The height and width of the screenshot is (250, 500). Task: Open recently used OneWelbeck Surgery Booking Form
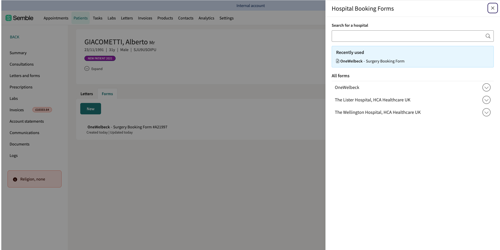(x=372, y=61)
